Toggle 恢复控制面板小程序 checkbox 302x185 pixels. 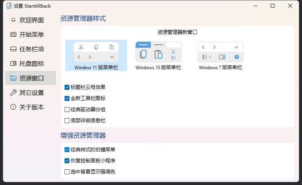[x=67, y=161]
